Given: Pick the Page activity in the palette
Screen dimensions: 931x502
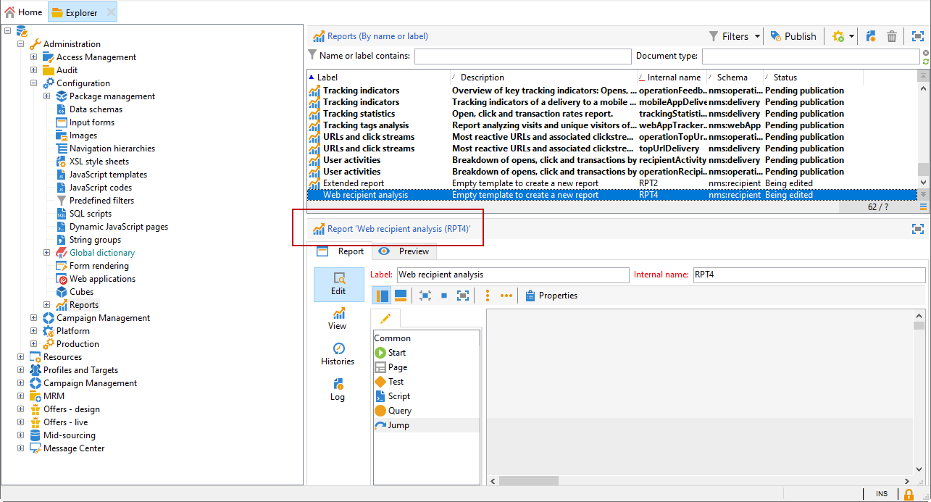Looking at the screenshot, I should pyautogui.click(x=391, y=367).
